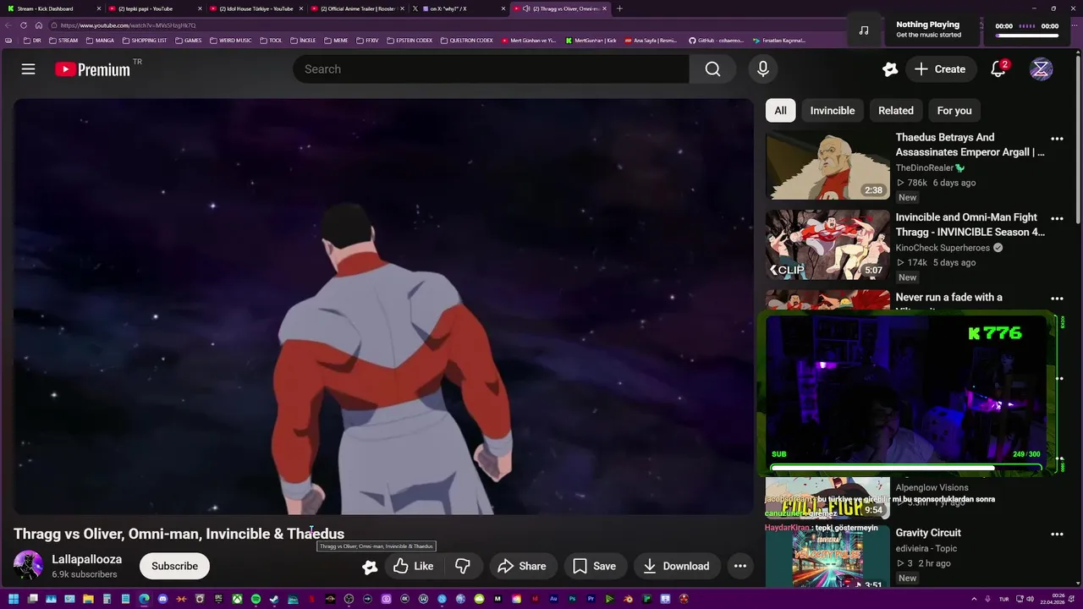Open Invincible and Omni-Man Fight thumbnail

(827, 245)
